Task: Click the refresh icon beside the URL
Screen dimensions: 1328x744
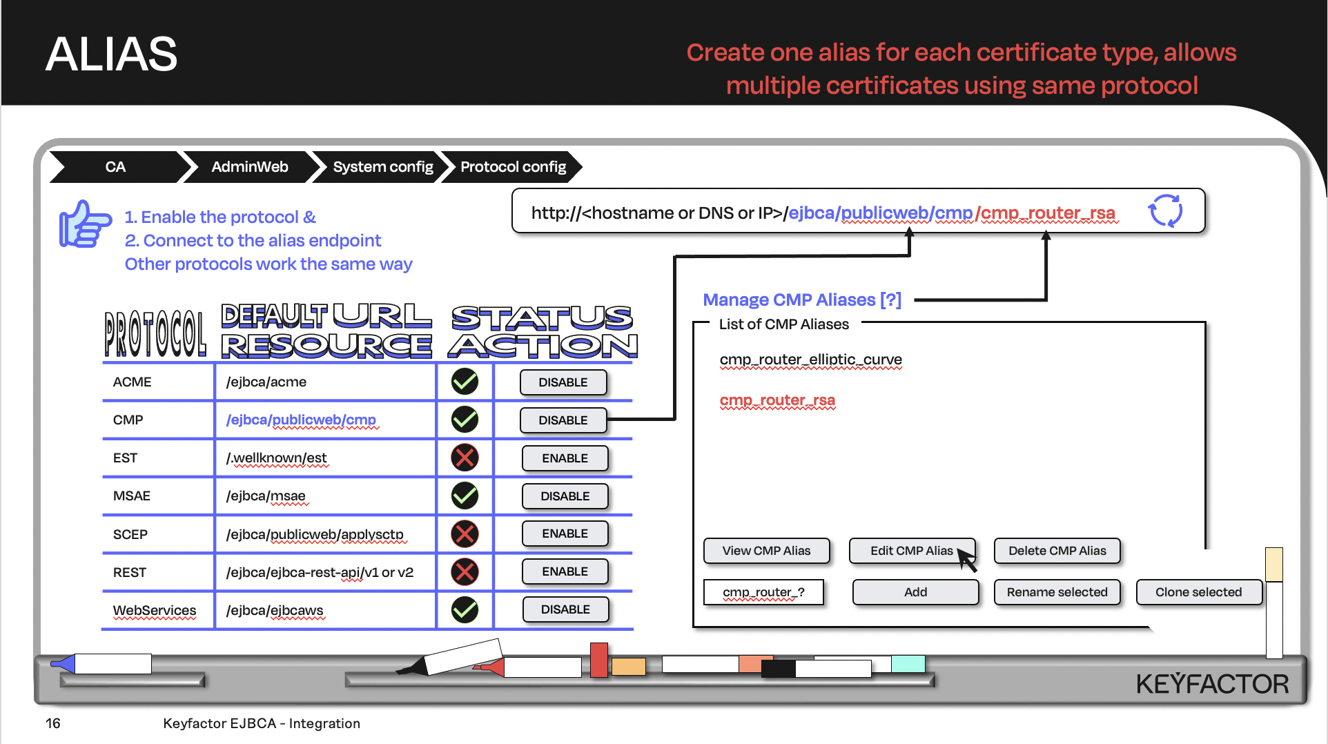Action: 1165,211
